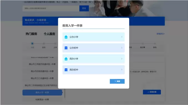
Task: Open the 公办小学 chevron arrow
Action: (x=122, y=37)
